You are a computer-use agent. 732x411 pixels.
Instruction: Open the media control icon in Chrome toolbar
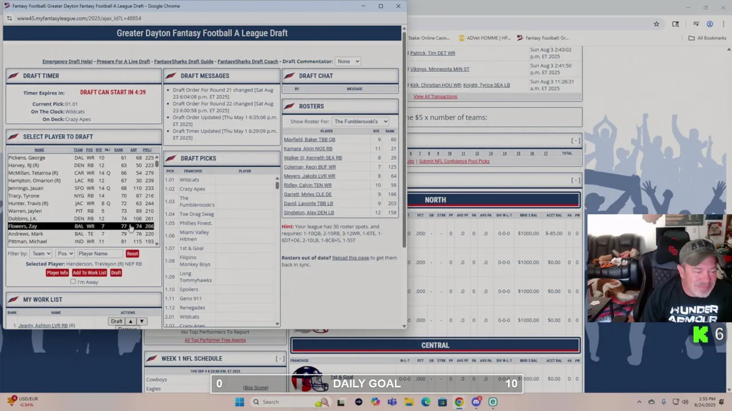(696, 24)
